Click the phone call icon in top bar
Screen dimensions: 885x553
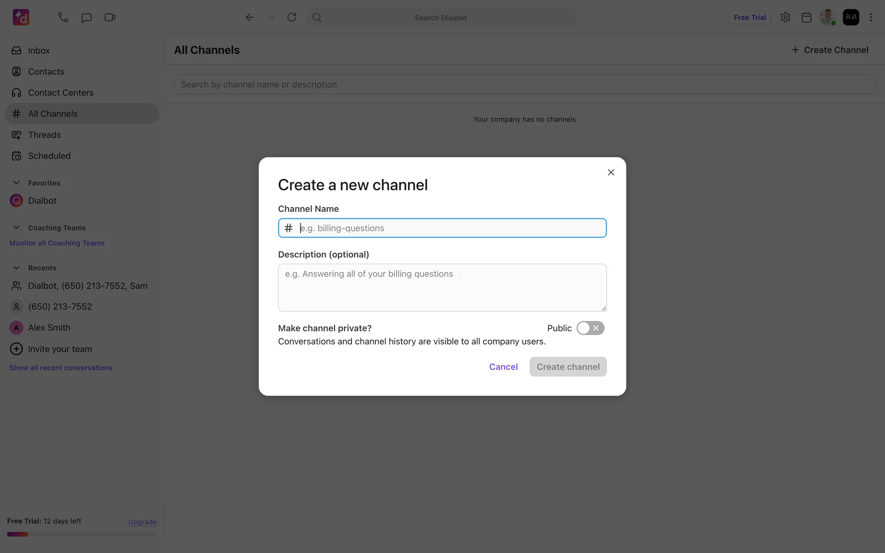pos(63,18)
